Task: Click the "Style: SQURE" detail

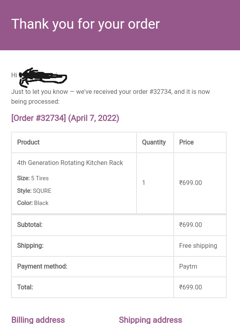Action: (34, 191)
